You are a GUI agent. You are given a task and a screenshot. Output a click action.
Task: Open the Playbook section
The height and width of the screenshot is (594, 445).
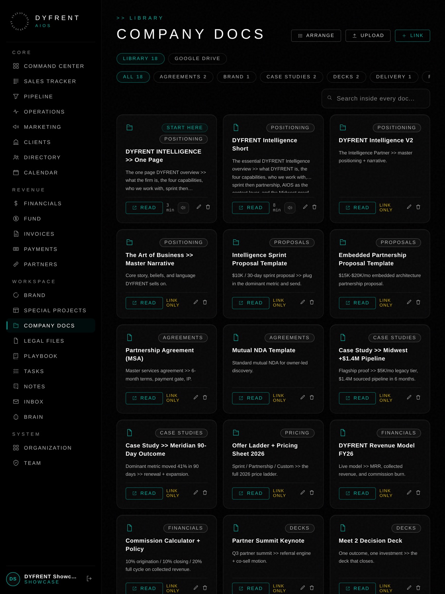51,356
